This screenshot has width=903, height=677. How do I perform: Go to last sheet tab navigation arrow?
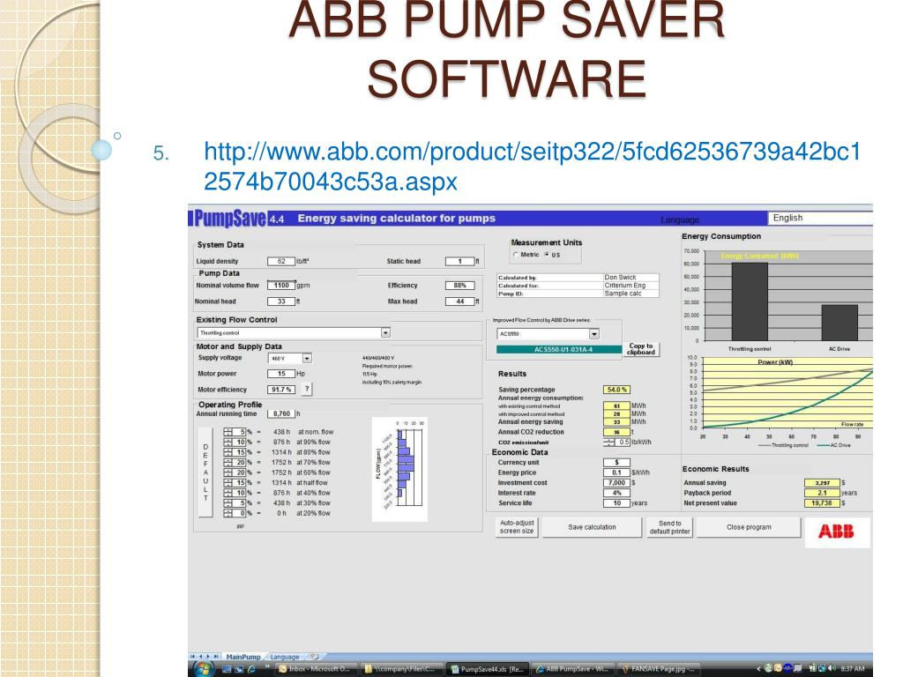click(216, 656)
